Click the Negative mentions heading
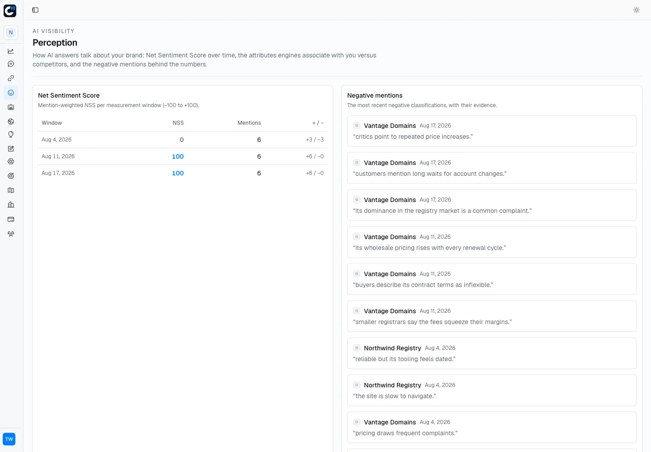The image size is (651, 452). [x=375, y=95]
